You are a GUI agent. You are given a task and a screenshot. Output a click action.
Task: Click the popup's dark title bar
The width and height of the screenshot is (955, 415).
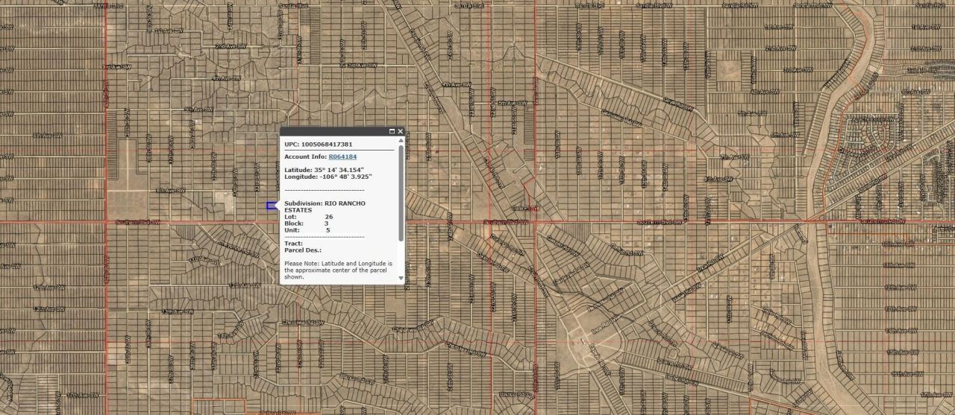click(336, 131)
